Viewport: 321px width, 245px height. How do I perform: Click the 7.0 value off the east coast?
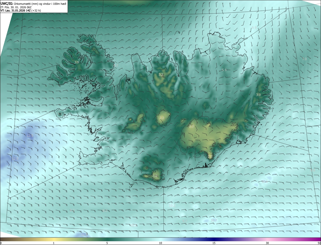coord(304,59)
